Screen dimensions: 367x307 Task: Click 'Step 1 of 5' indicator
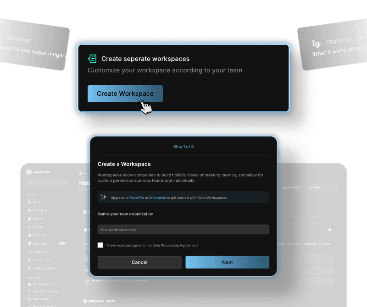tap(183, 147)
